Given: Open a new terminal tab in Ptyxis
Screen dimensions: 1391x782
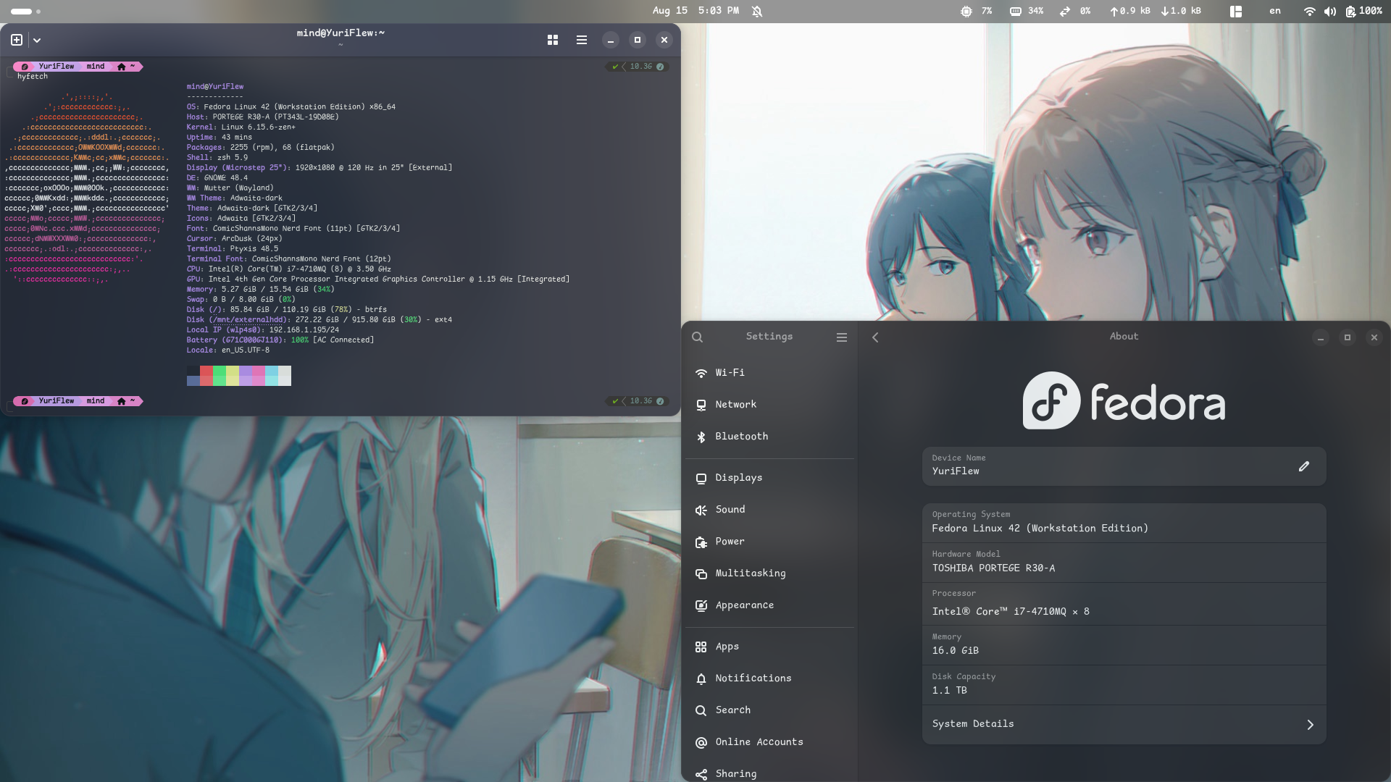Looking at the screenshot, I should [16, 40].
